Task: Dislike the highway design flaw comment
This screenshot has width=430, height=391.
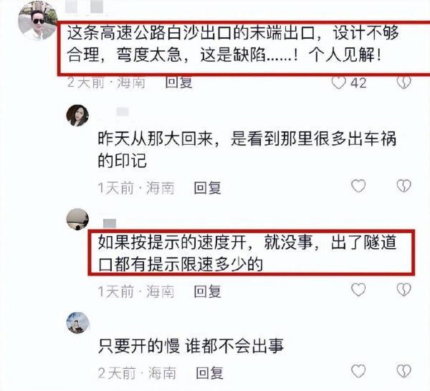Action: click(x=404, y=83)
